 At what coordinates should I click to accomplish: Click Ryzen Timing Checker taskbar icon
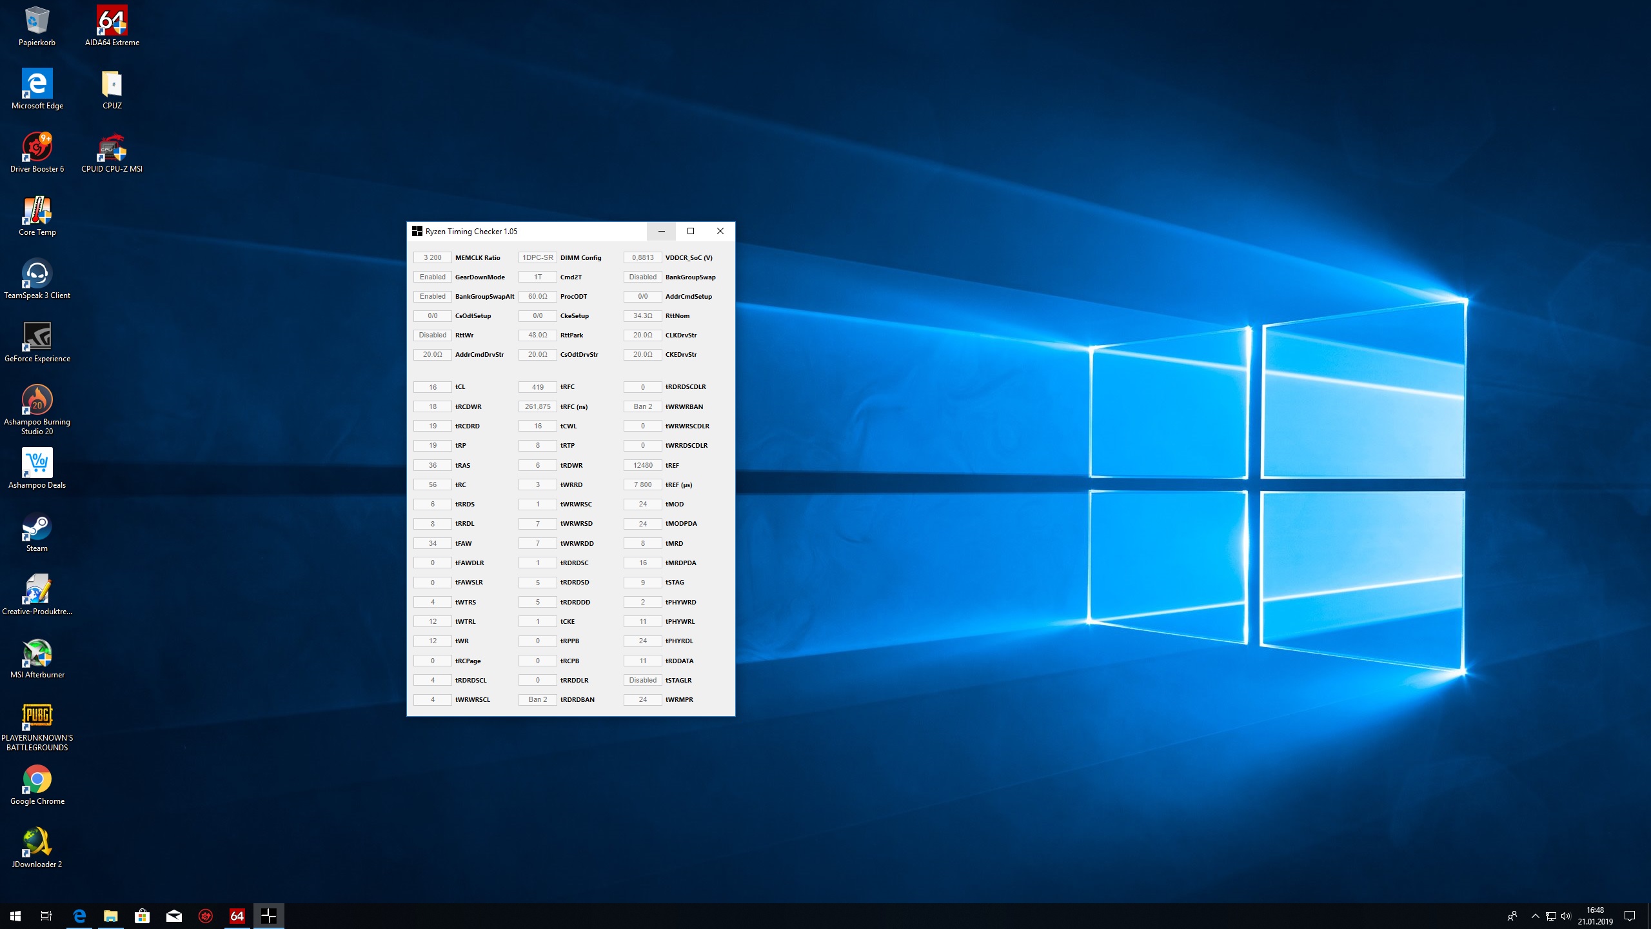pos(268,915)
